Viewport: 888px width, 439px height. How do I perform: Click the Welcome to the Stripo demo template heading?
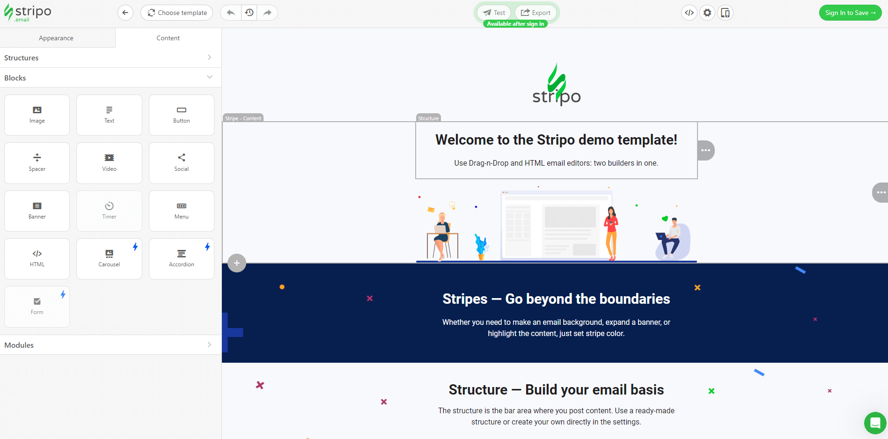[556, 139]
